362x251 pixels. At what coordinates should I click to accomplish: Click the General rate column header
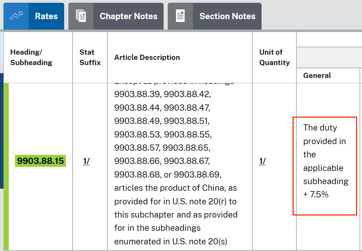(317, 76)
